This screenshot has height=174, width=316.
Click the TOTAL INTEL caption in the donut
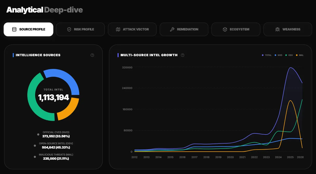53,90
